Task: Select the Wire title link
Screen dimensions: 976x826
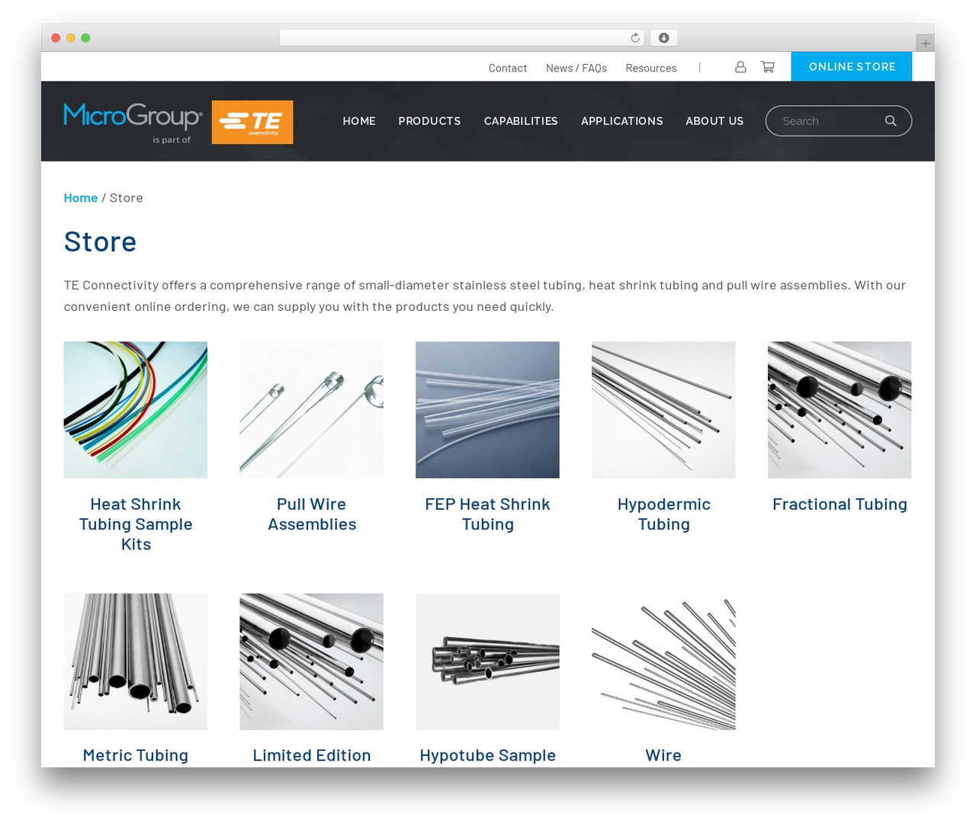Action: coord(663,755)
